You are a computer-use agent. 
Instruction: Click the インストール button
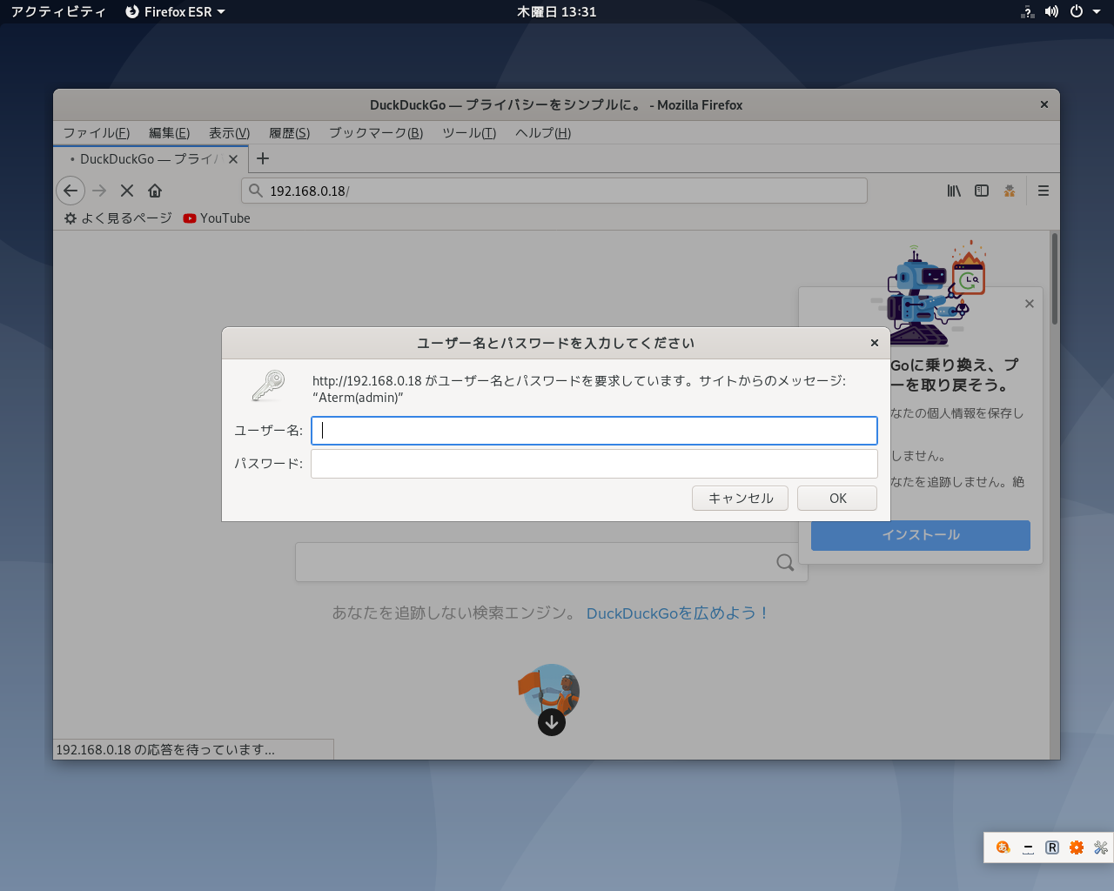pos(921,535)
